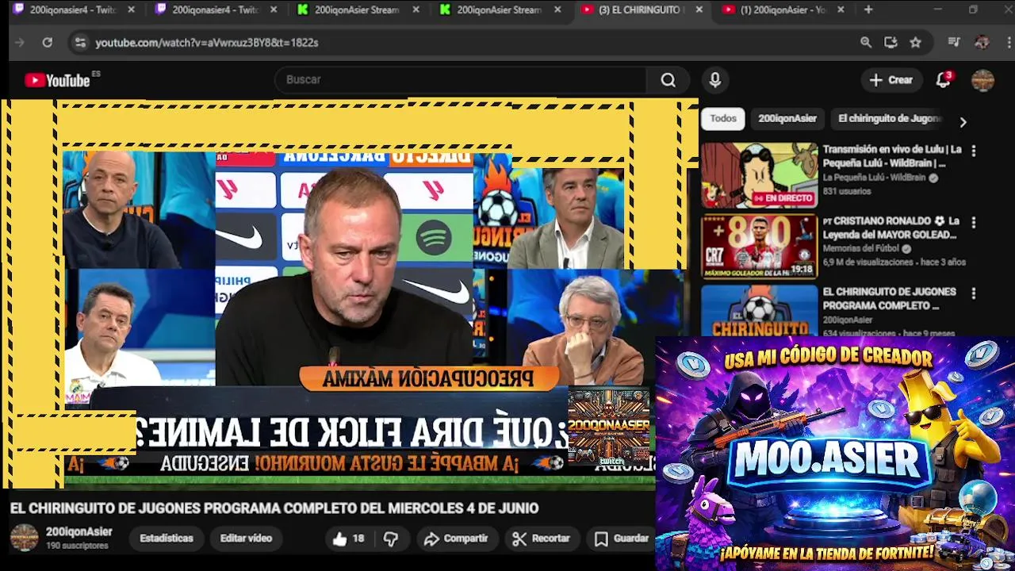Open Chrome media controls icon

click(954, 43)
